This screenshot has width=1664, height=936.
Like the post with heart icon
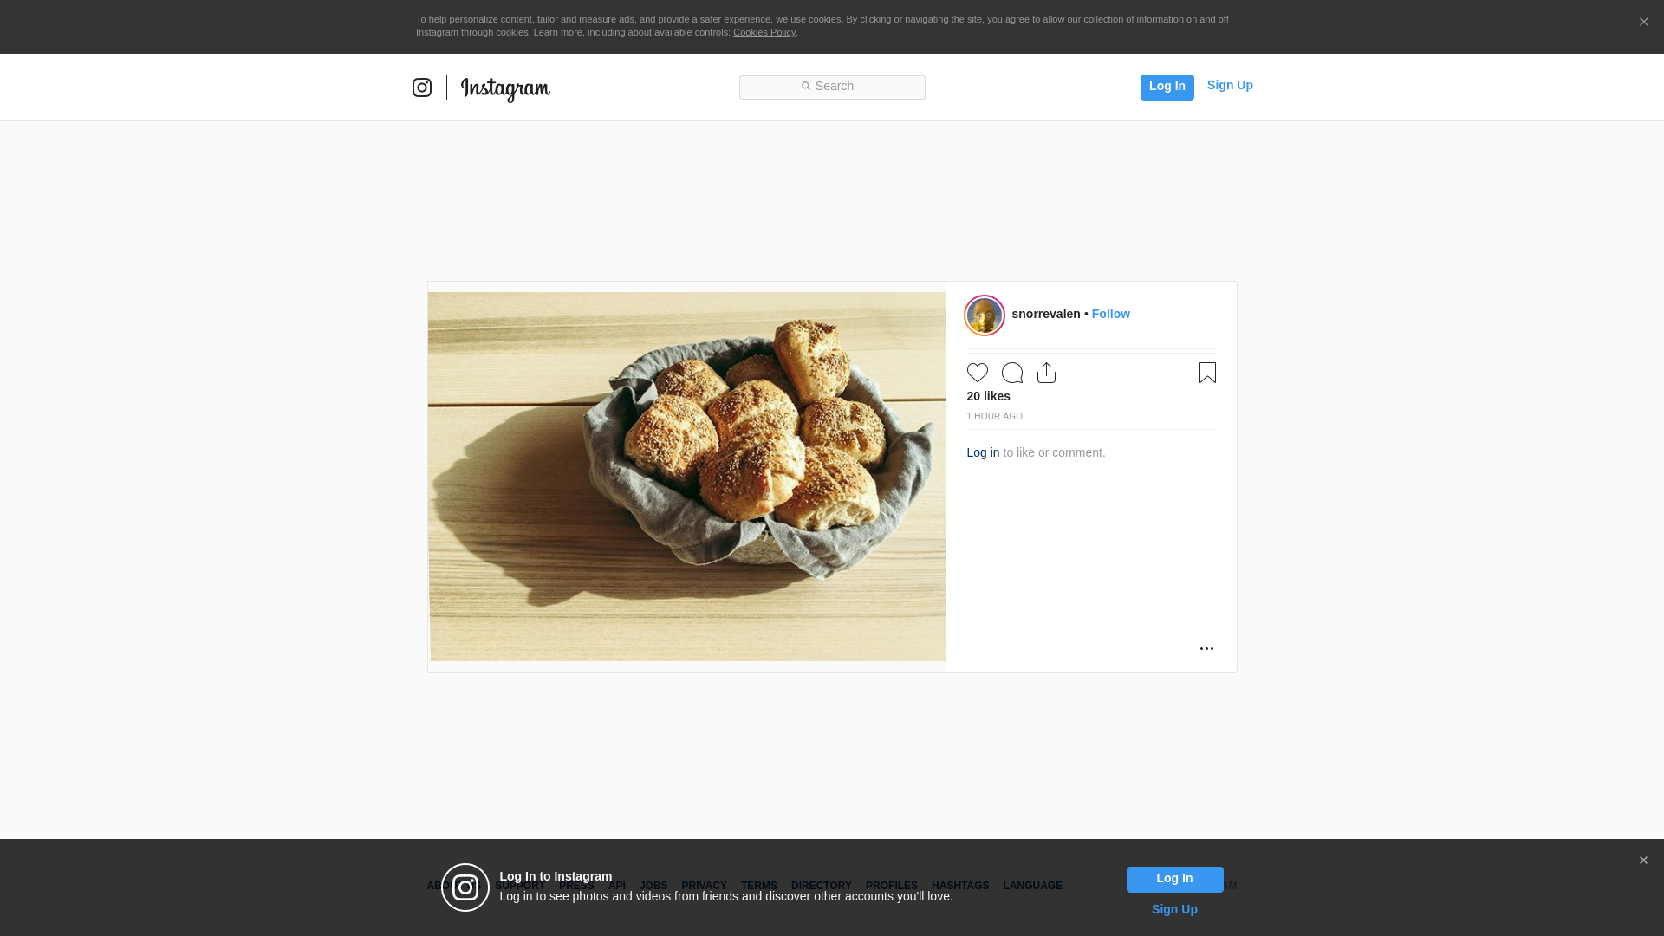(x=978, y=373)
